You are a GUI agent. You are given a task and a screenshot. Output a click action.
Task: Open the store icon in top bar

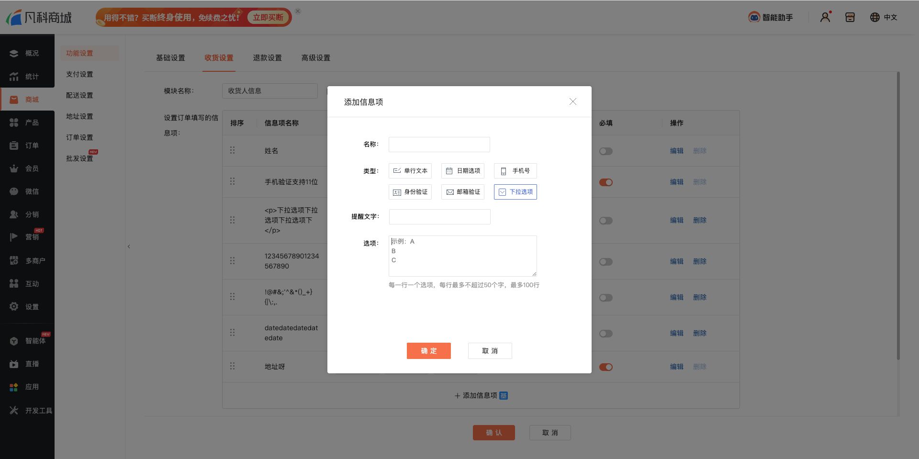(x=850, y=17)
